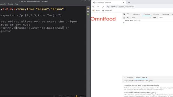The height and width of the screenshot is (97, 173).
Task: Select the What's New drawer tab
Action: [x=141, y=78]
